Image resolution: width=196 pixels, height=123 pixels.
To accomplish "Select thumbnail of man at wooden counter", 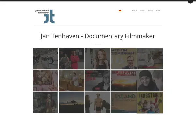I will pos(72,81).
